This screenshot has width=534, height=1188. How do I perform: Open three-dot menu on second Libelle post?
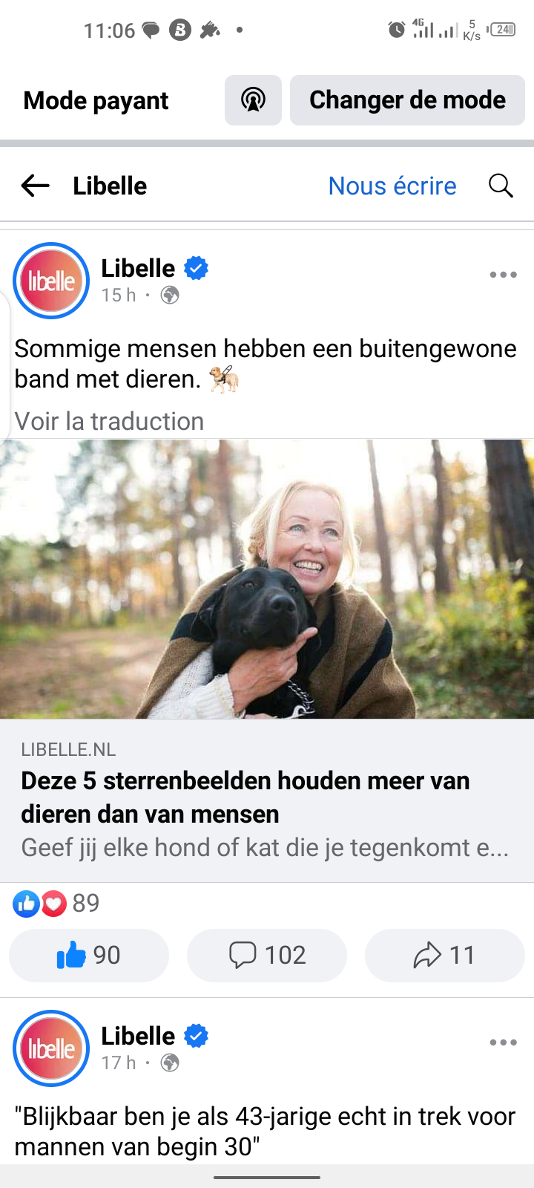click(x=503, y=1042)
